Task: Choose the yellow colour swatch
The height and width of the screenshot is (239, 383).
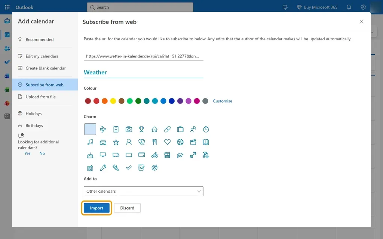Action: coord(113,101)
